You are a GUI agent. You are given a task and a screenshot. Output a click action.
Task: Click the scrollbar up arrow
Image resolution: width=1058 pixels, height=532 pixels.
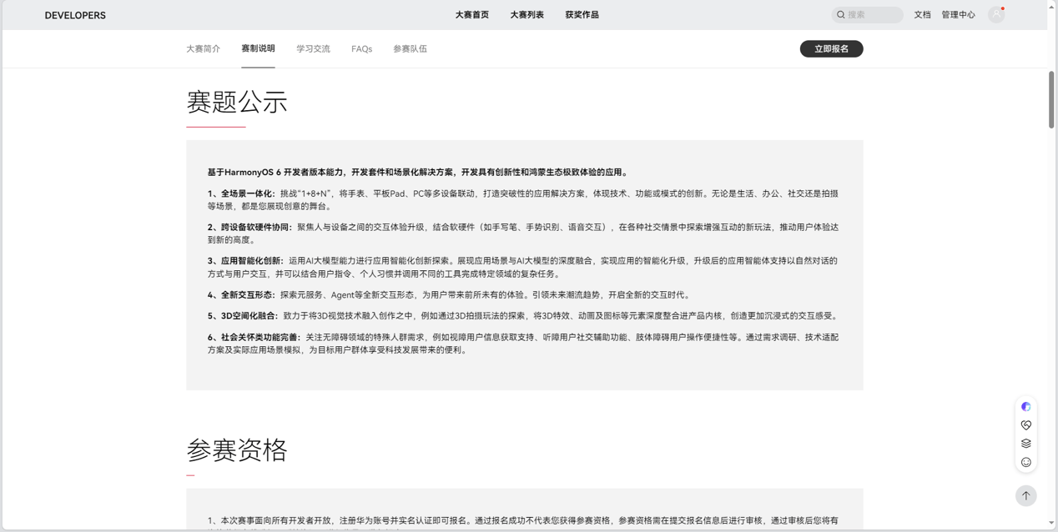coord(1051,6)
